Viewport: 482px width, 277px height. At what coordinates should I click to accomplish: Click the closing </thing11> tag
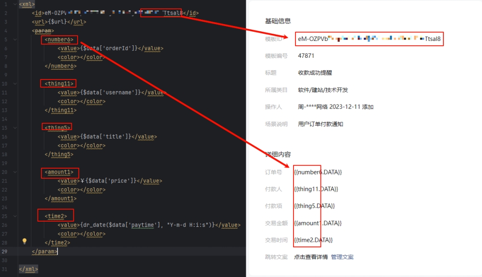click(61, 110)
